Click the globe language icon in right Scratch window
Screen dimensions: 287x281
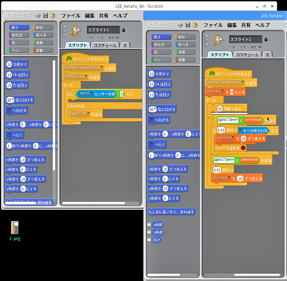point(181,25)
